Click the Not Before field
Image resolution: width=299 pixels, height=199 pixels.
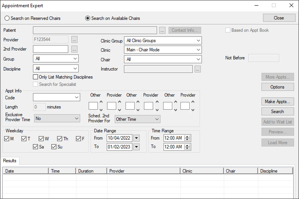coord(264,58)
